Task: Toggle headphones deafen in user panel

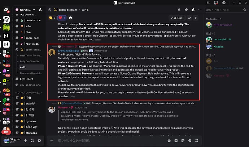Action: (32, 140)
